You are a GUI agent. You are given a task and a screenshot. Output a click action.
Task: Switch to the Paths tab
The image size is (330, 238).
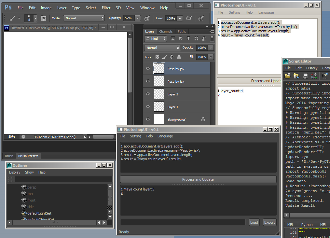[182, 31]
